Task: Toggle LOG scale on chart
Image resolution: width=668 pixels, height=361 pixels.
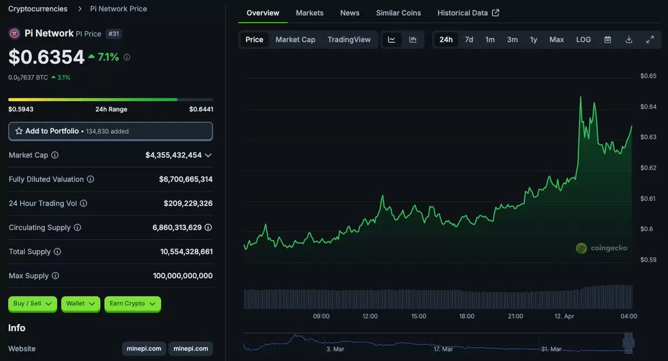Action: click(x=583, y=39)
